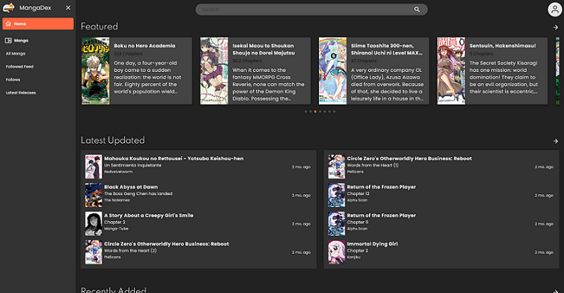The width and height of the screenshot is (564, 293).
Task: Open Manga-Tube group link
Action: (x=116, y=228)
